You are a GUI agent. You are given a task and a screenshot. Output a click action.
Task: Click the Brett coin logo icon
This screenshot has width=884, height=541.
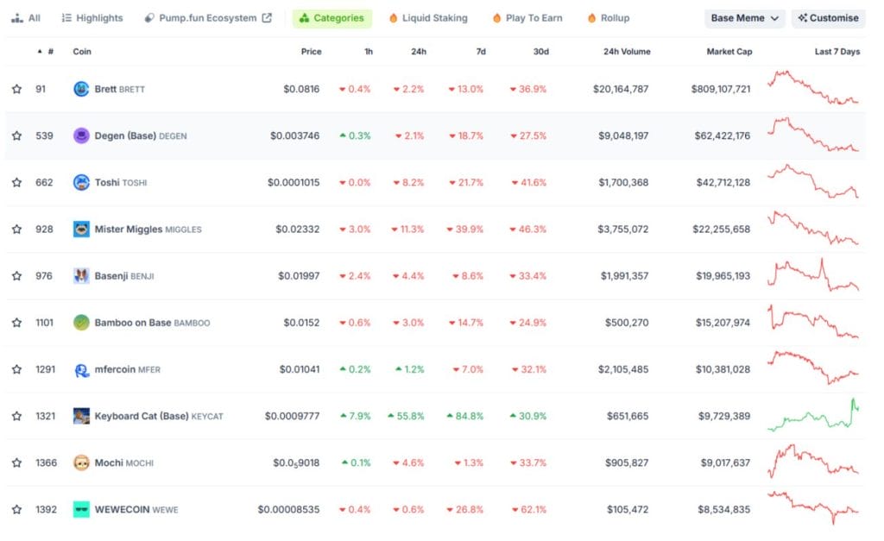click(x=81, y=89)
